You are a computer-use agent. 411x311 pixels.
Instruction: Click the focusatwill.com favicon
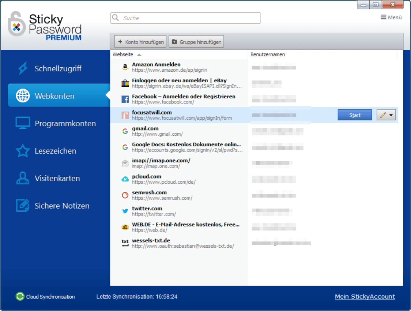tap(125, 115)
